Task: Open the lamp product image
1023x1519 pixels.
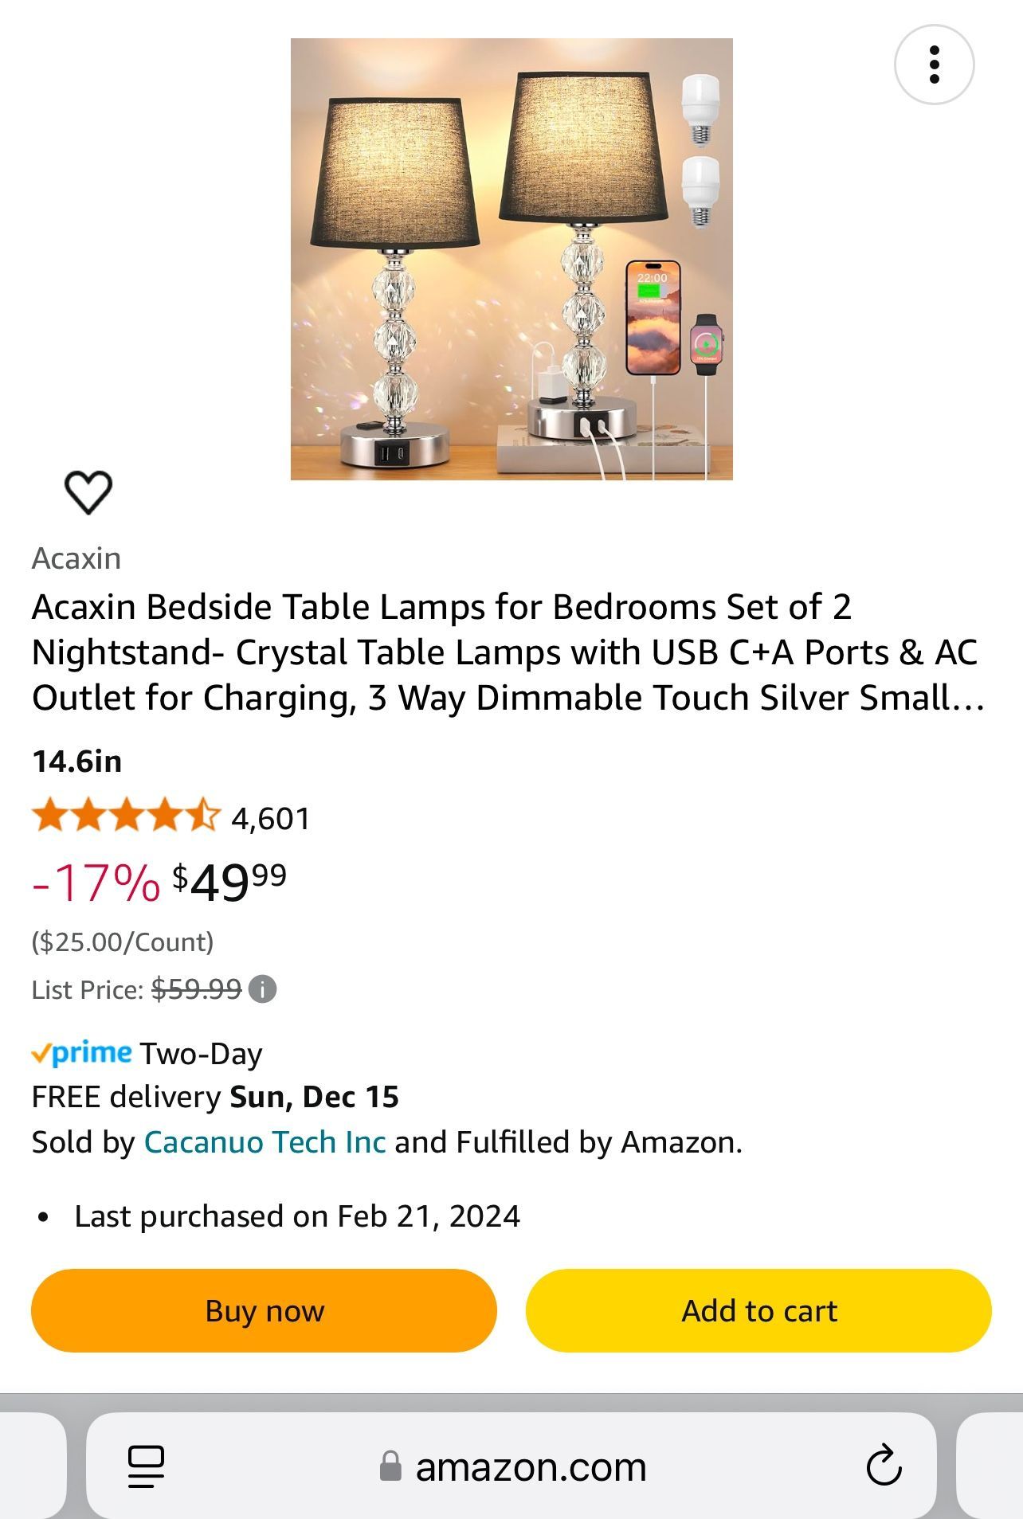Action: pos(511,259)
